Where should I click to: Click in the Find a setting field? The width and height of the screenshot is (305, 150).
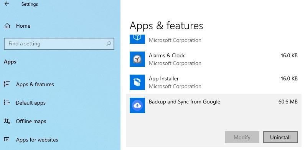[59, 44]
